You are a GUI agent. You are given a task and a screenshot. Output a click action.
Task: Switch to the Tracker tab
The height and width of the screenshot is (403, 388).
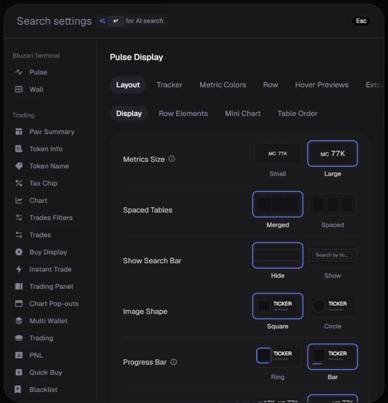[x=170, y=85]
